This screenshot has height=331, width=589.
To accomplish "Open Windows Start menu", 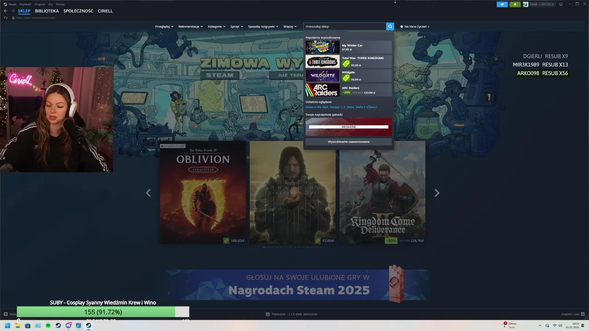I will (7, 325).
